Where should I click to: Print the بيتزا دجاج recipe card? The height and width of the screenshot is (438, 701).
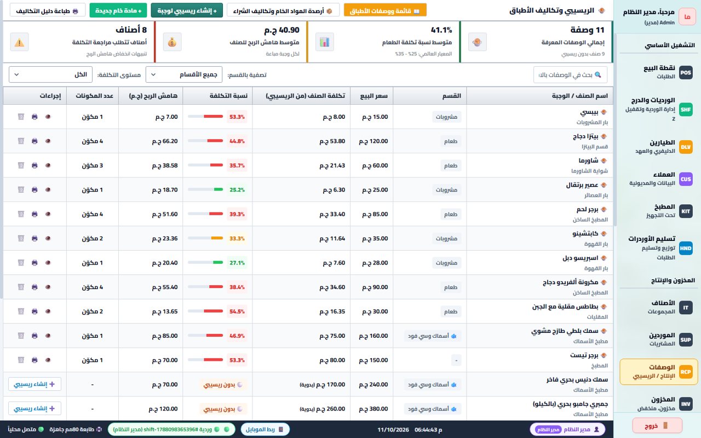click(35, 141)
